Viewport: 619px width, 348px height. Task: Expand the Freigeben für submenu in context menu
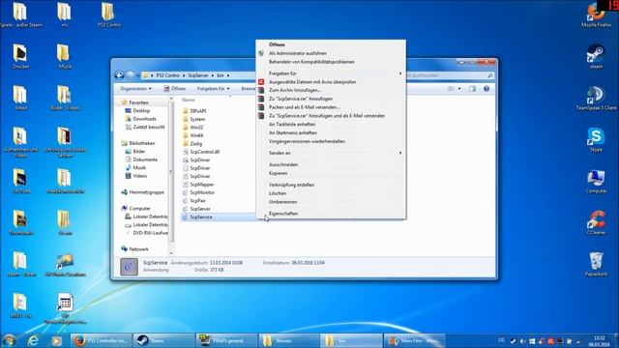point(331,73)
